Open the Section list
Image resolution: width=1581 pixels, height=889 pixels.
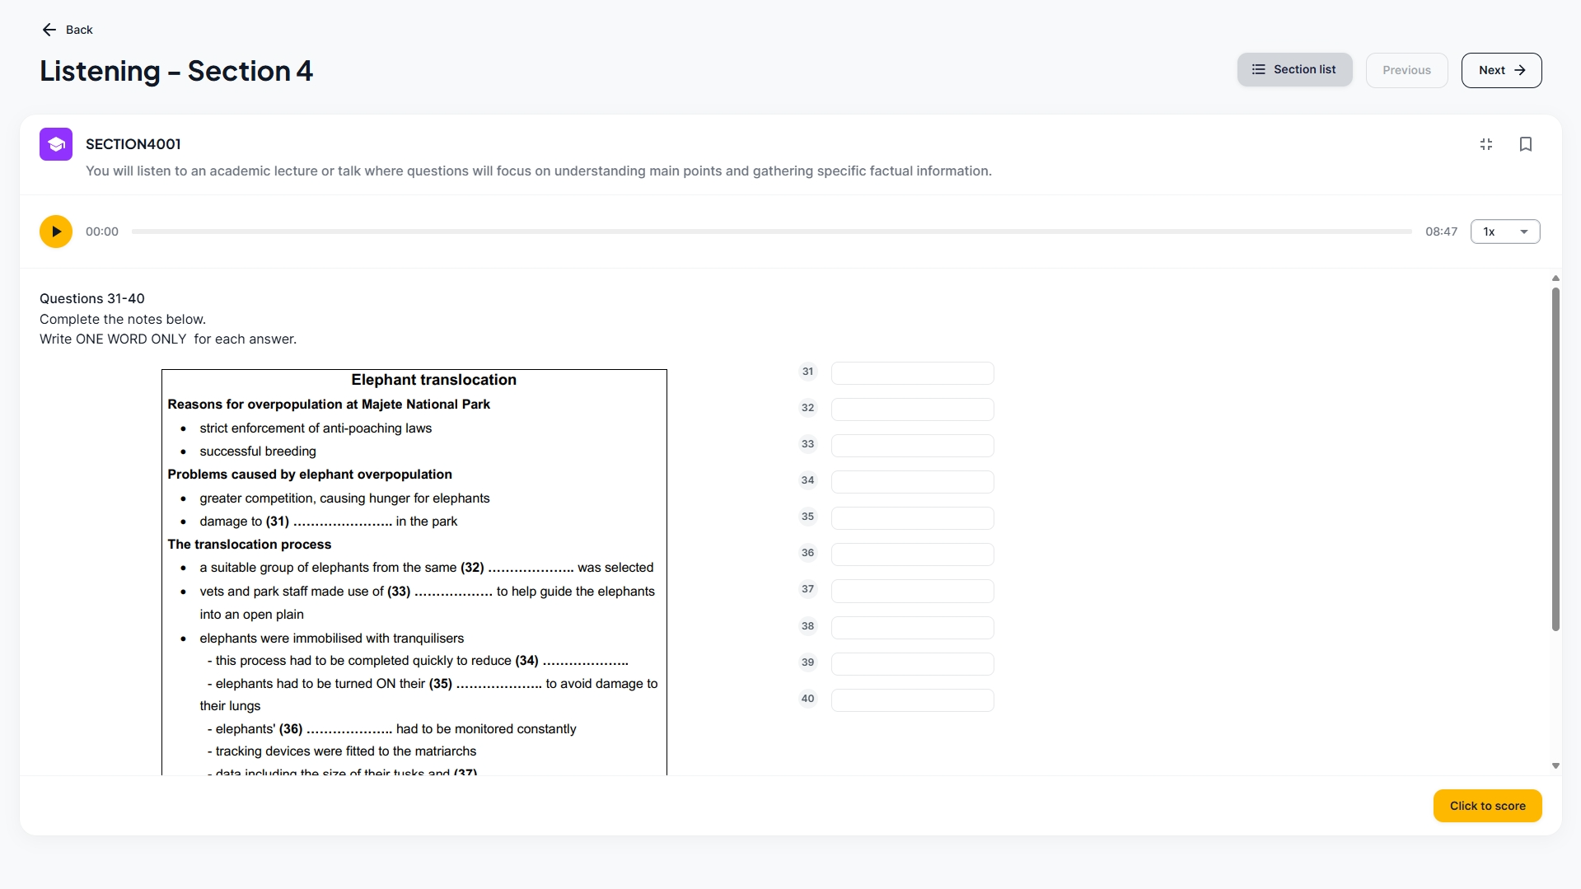pyautogui.click(x=1294, y=70)
